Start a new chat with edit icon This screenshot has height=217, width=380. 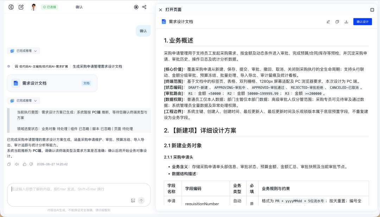click(x=21, y=7)
